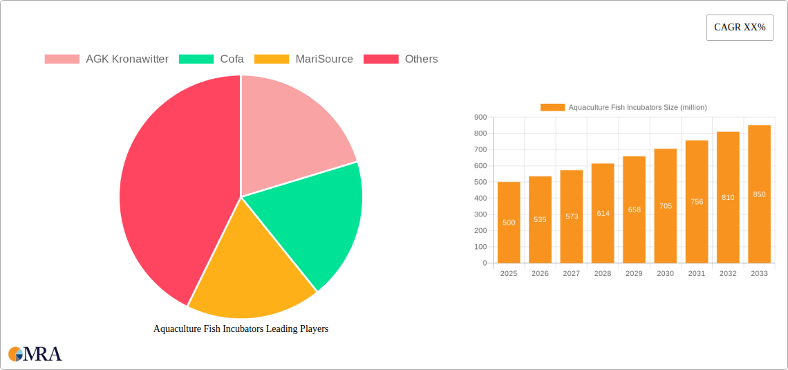
Task: Click the 2033 bar labeled 850
Action: click(x=760, y=194)
